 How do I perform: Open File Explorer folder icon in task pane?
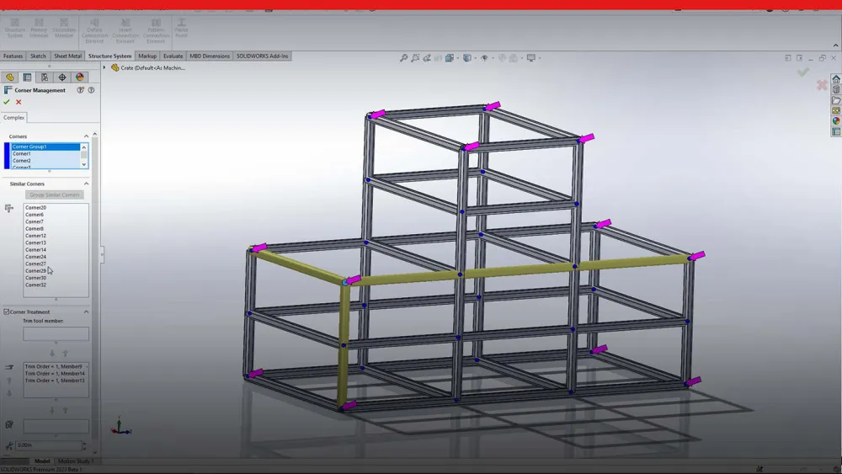click(836, 100)
